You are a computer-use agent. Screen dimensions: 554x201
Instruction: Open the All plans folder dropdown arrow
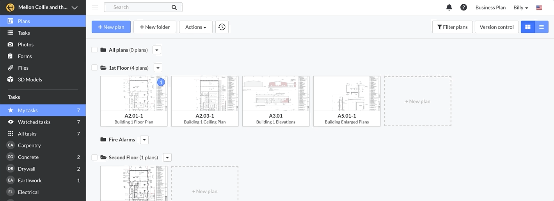point(157,50)
